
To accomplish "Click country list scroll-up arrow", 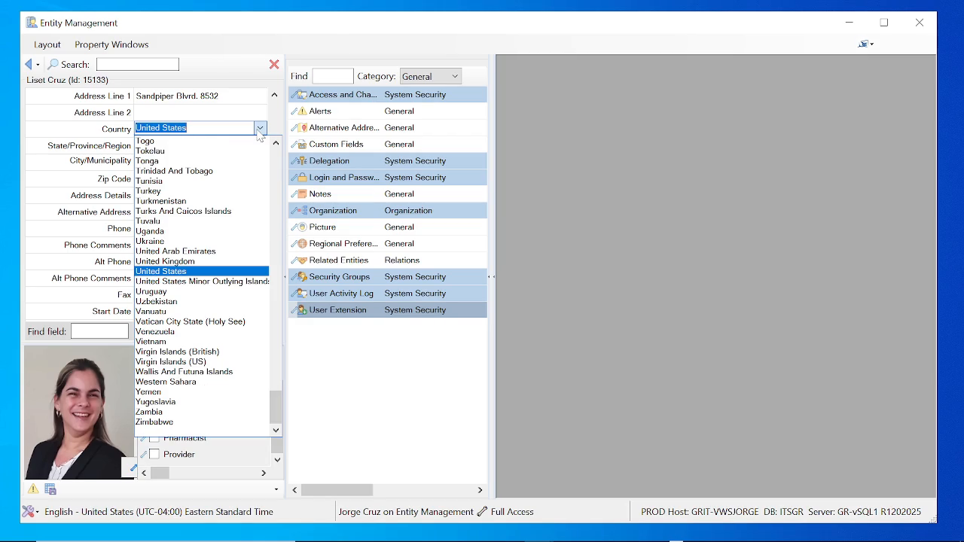I will [x=276, y=142].
